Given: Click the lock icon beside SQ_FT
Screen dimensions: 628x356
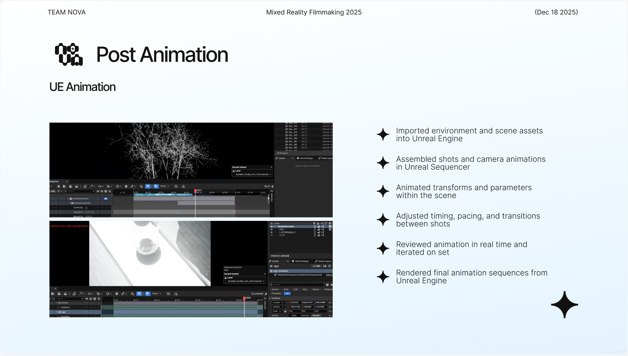Looking at the screenshot, I should [273, 186].
